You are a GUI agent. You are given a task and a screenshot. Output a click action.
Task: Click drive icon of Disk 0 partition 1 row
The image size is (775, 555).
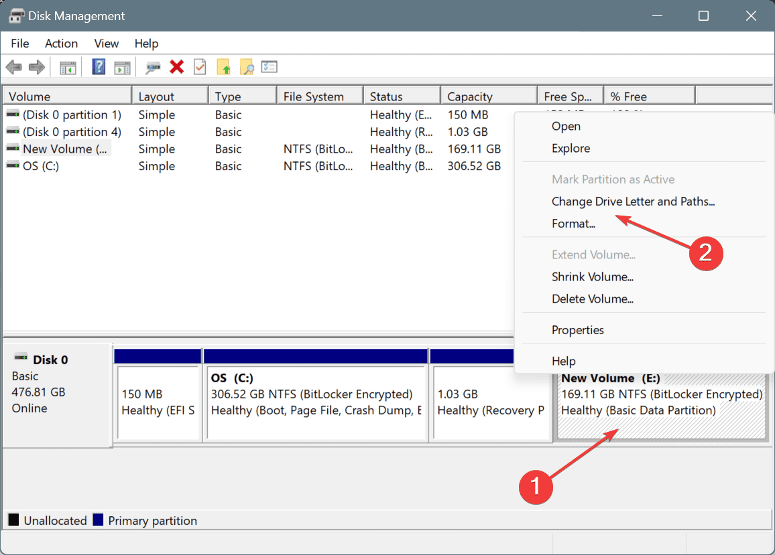tap(13, 114)
